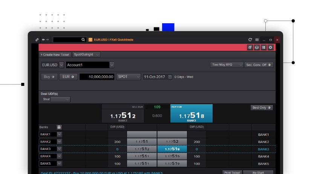Toggle Buy/Sell side switch
The width and height of the screenshot is (311, 174).
click(49, 77)
